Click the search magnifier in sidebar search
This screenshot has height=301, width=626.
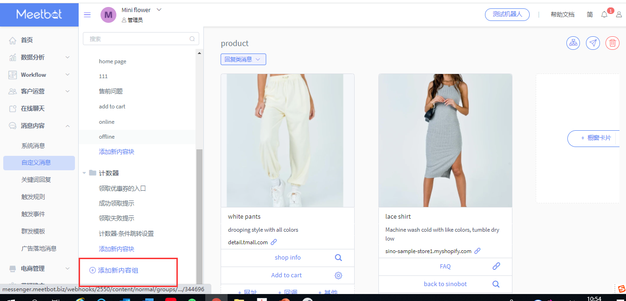tap(192, 39)
